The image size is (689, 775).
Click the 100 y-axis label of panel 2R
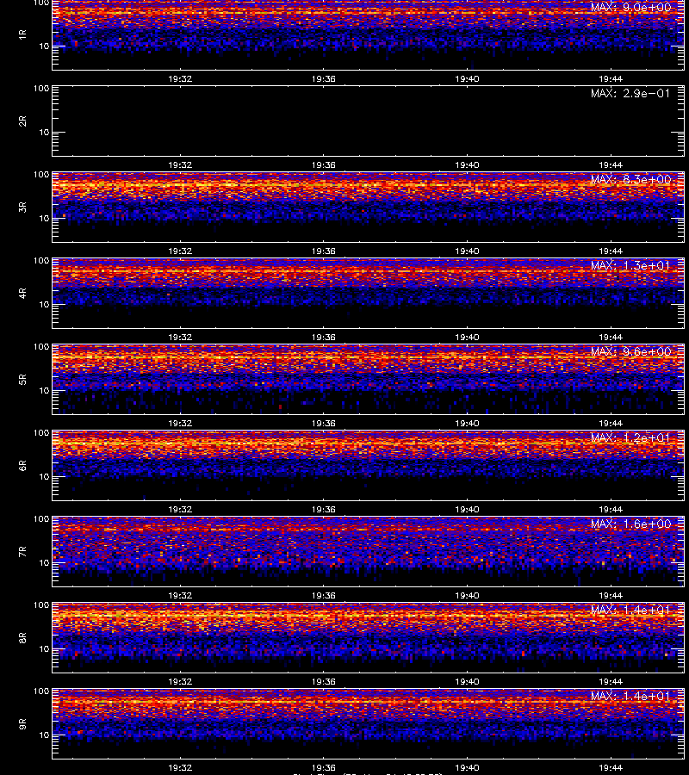tap(41, 89)
